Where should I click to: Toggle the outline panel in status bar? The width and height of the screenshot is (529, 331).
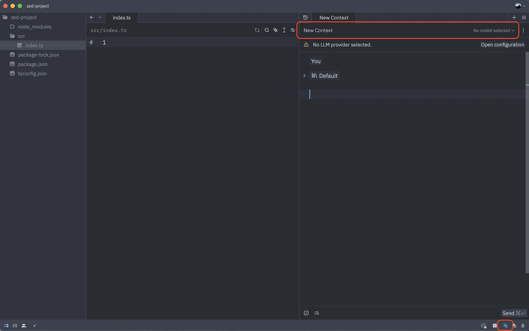coord(15,326)
